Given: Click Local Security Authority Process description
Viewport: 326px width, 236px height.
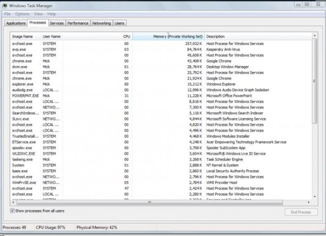Looking at the screenshot, I should pyautogui.click(x=233, y=171).
